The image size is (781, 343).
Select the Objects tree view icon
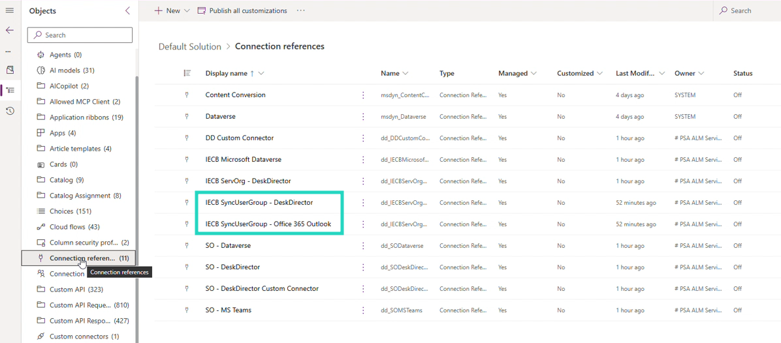click(10, 90)
